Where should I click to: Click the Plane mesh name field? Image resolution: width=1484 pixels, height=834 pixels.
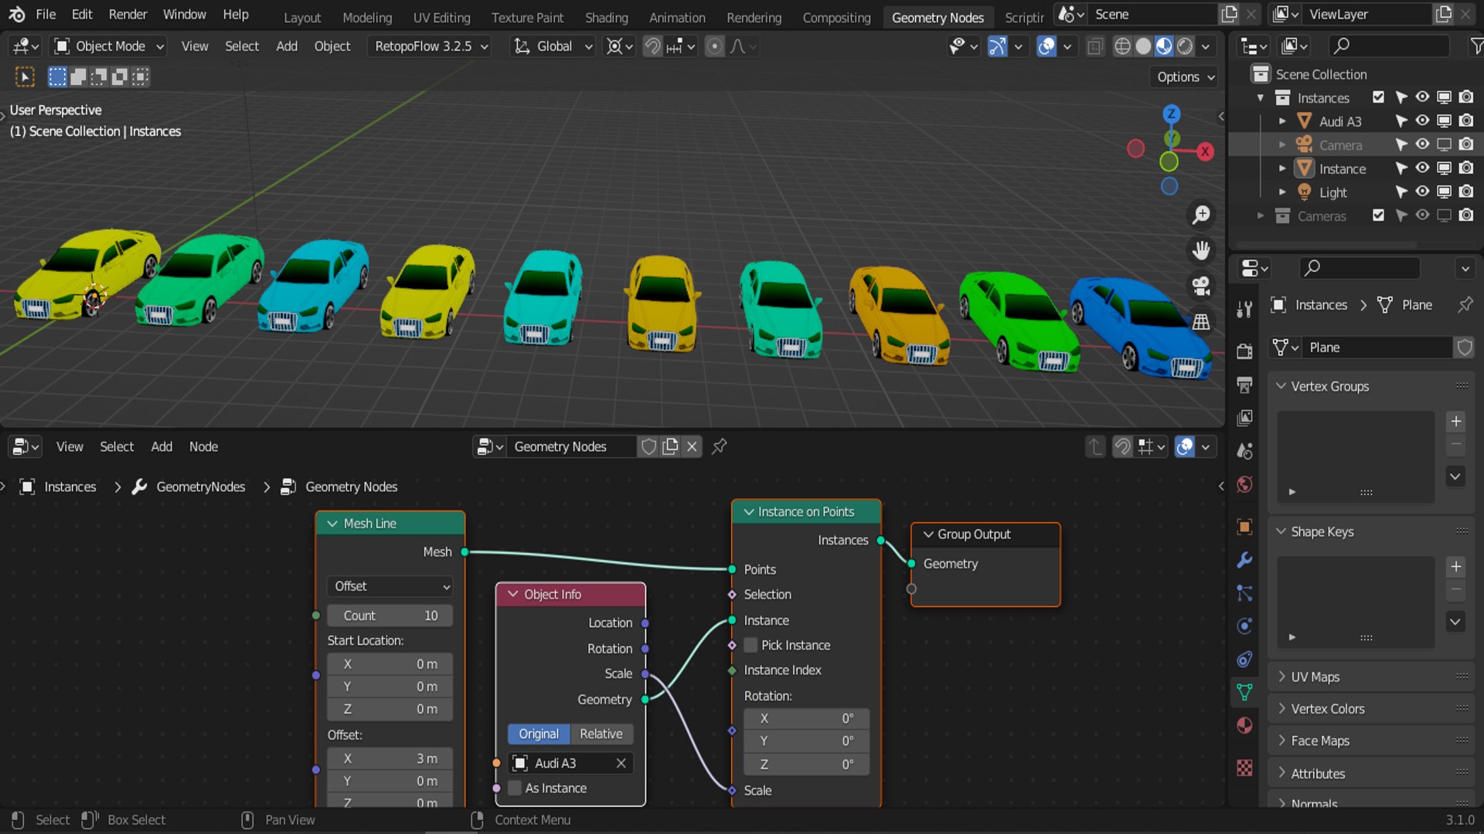click(x=1379, y=347)
